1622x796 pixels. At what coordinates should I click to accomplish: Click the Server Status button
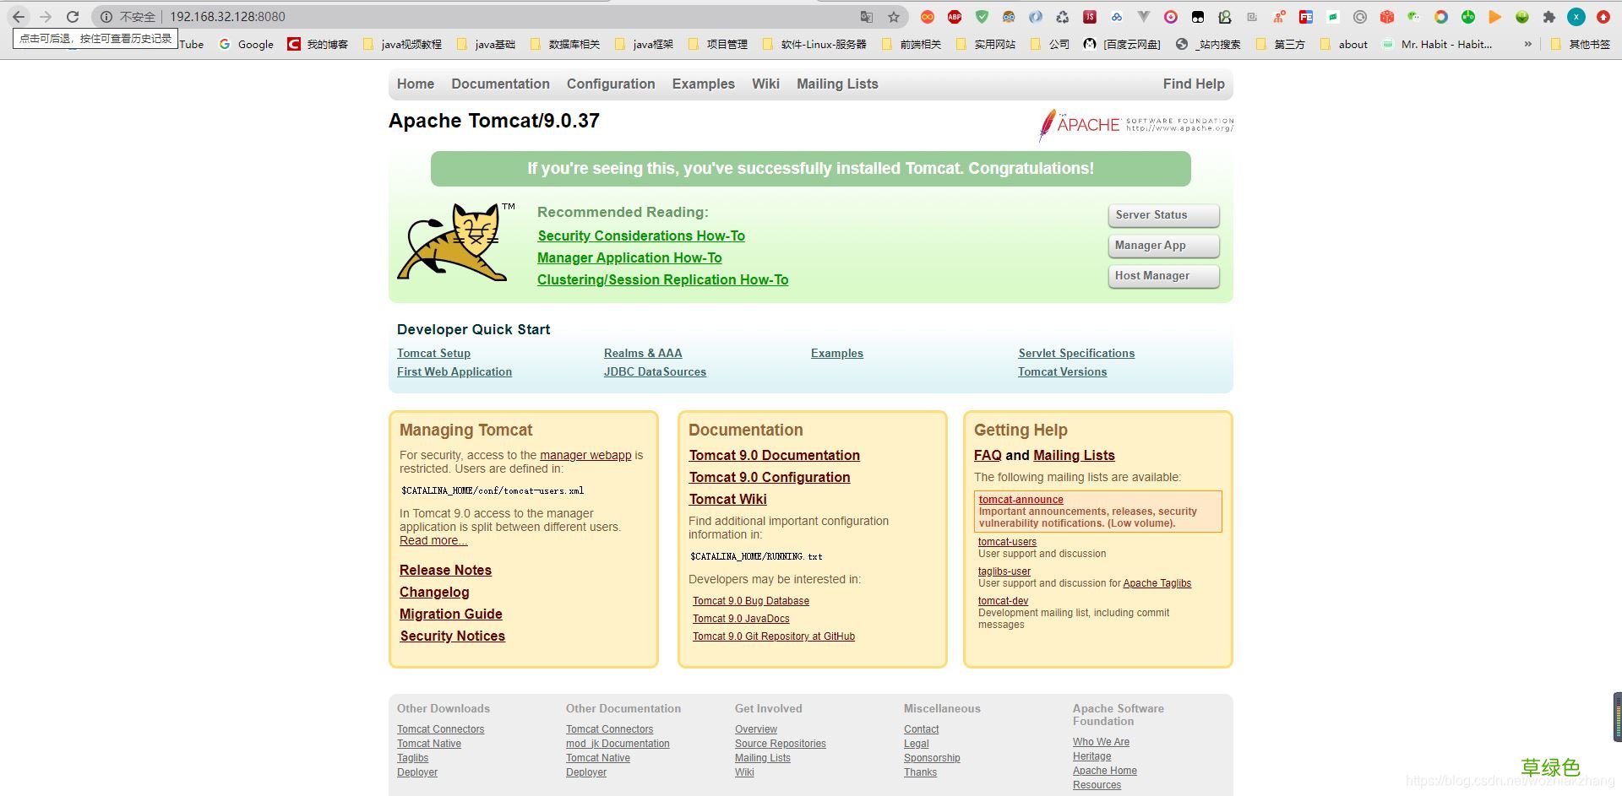click(x=1163, y=215)
